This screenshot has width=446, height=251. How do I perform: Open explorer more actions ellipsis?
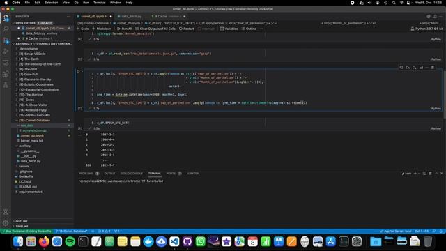point(68,17)
